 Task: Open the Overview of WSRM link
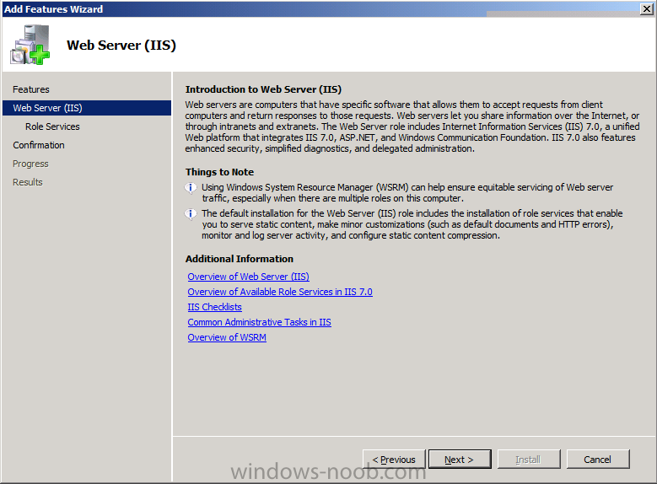point(227,337)
